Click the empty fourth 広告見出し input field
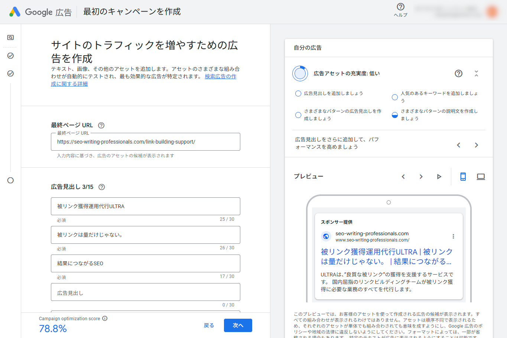507x338 pixels. 145,292
